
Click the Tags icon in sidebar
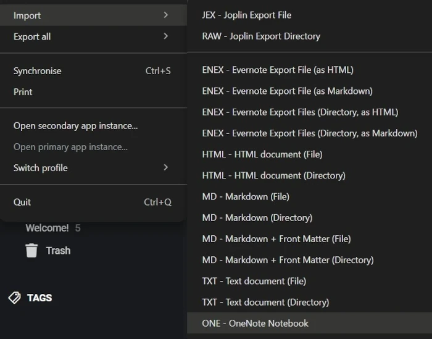point(15,298)
